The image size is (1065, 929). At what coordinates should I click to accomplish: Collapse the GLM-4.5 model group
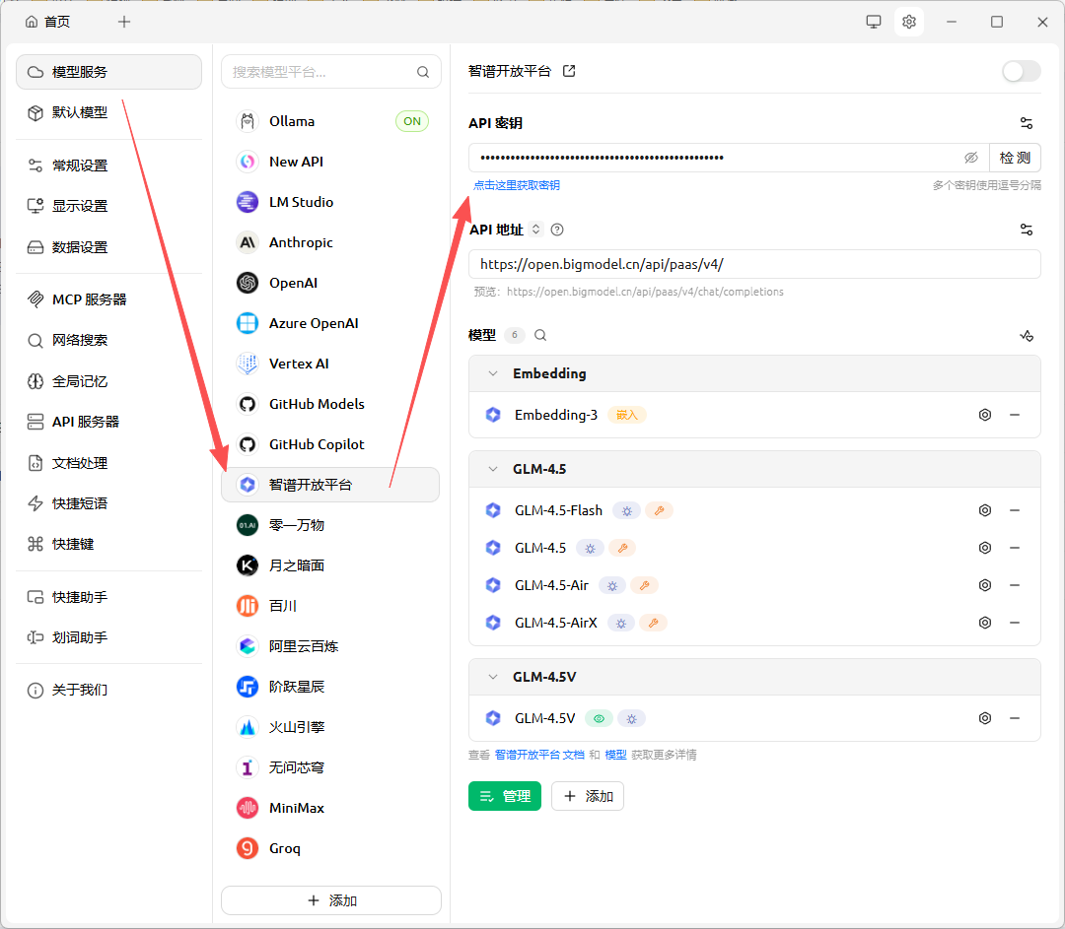(x=493, y=469)
